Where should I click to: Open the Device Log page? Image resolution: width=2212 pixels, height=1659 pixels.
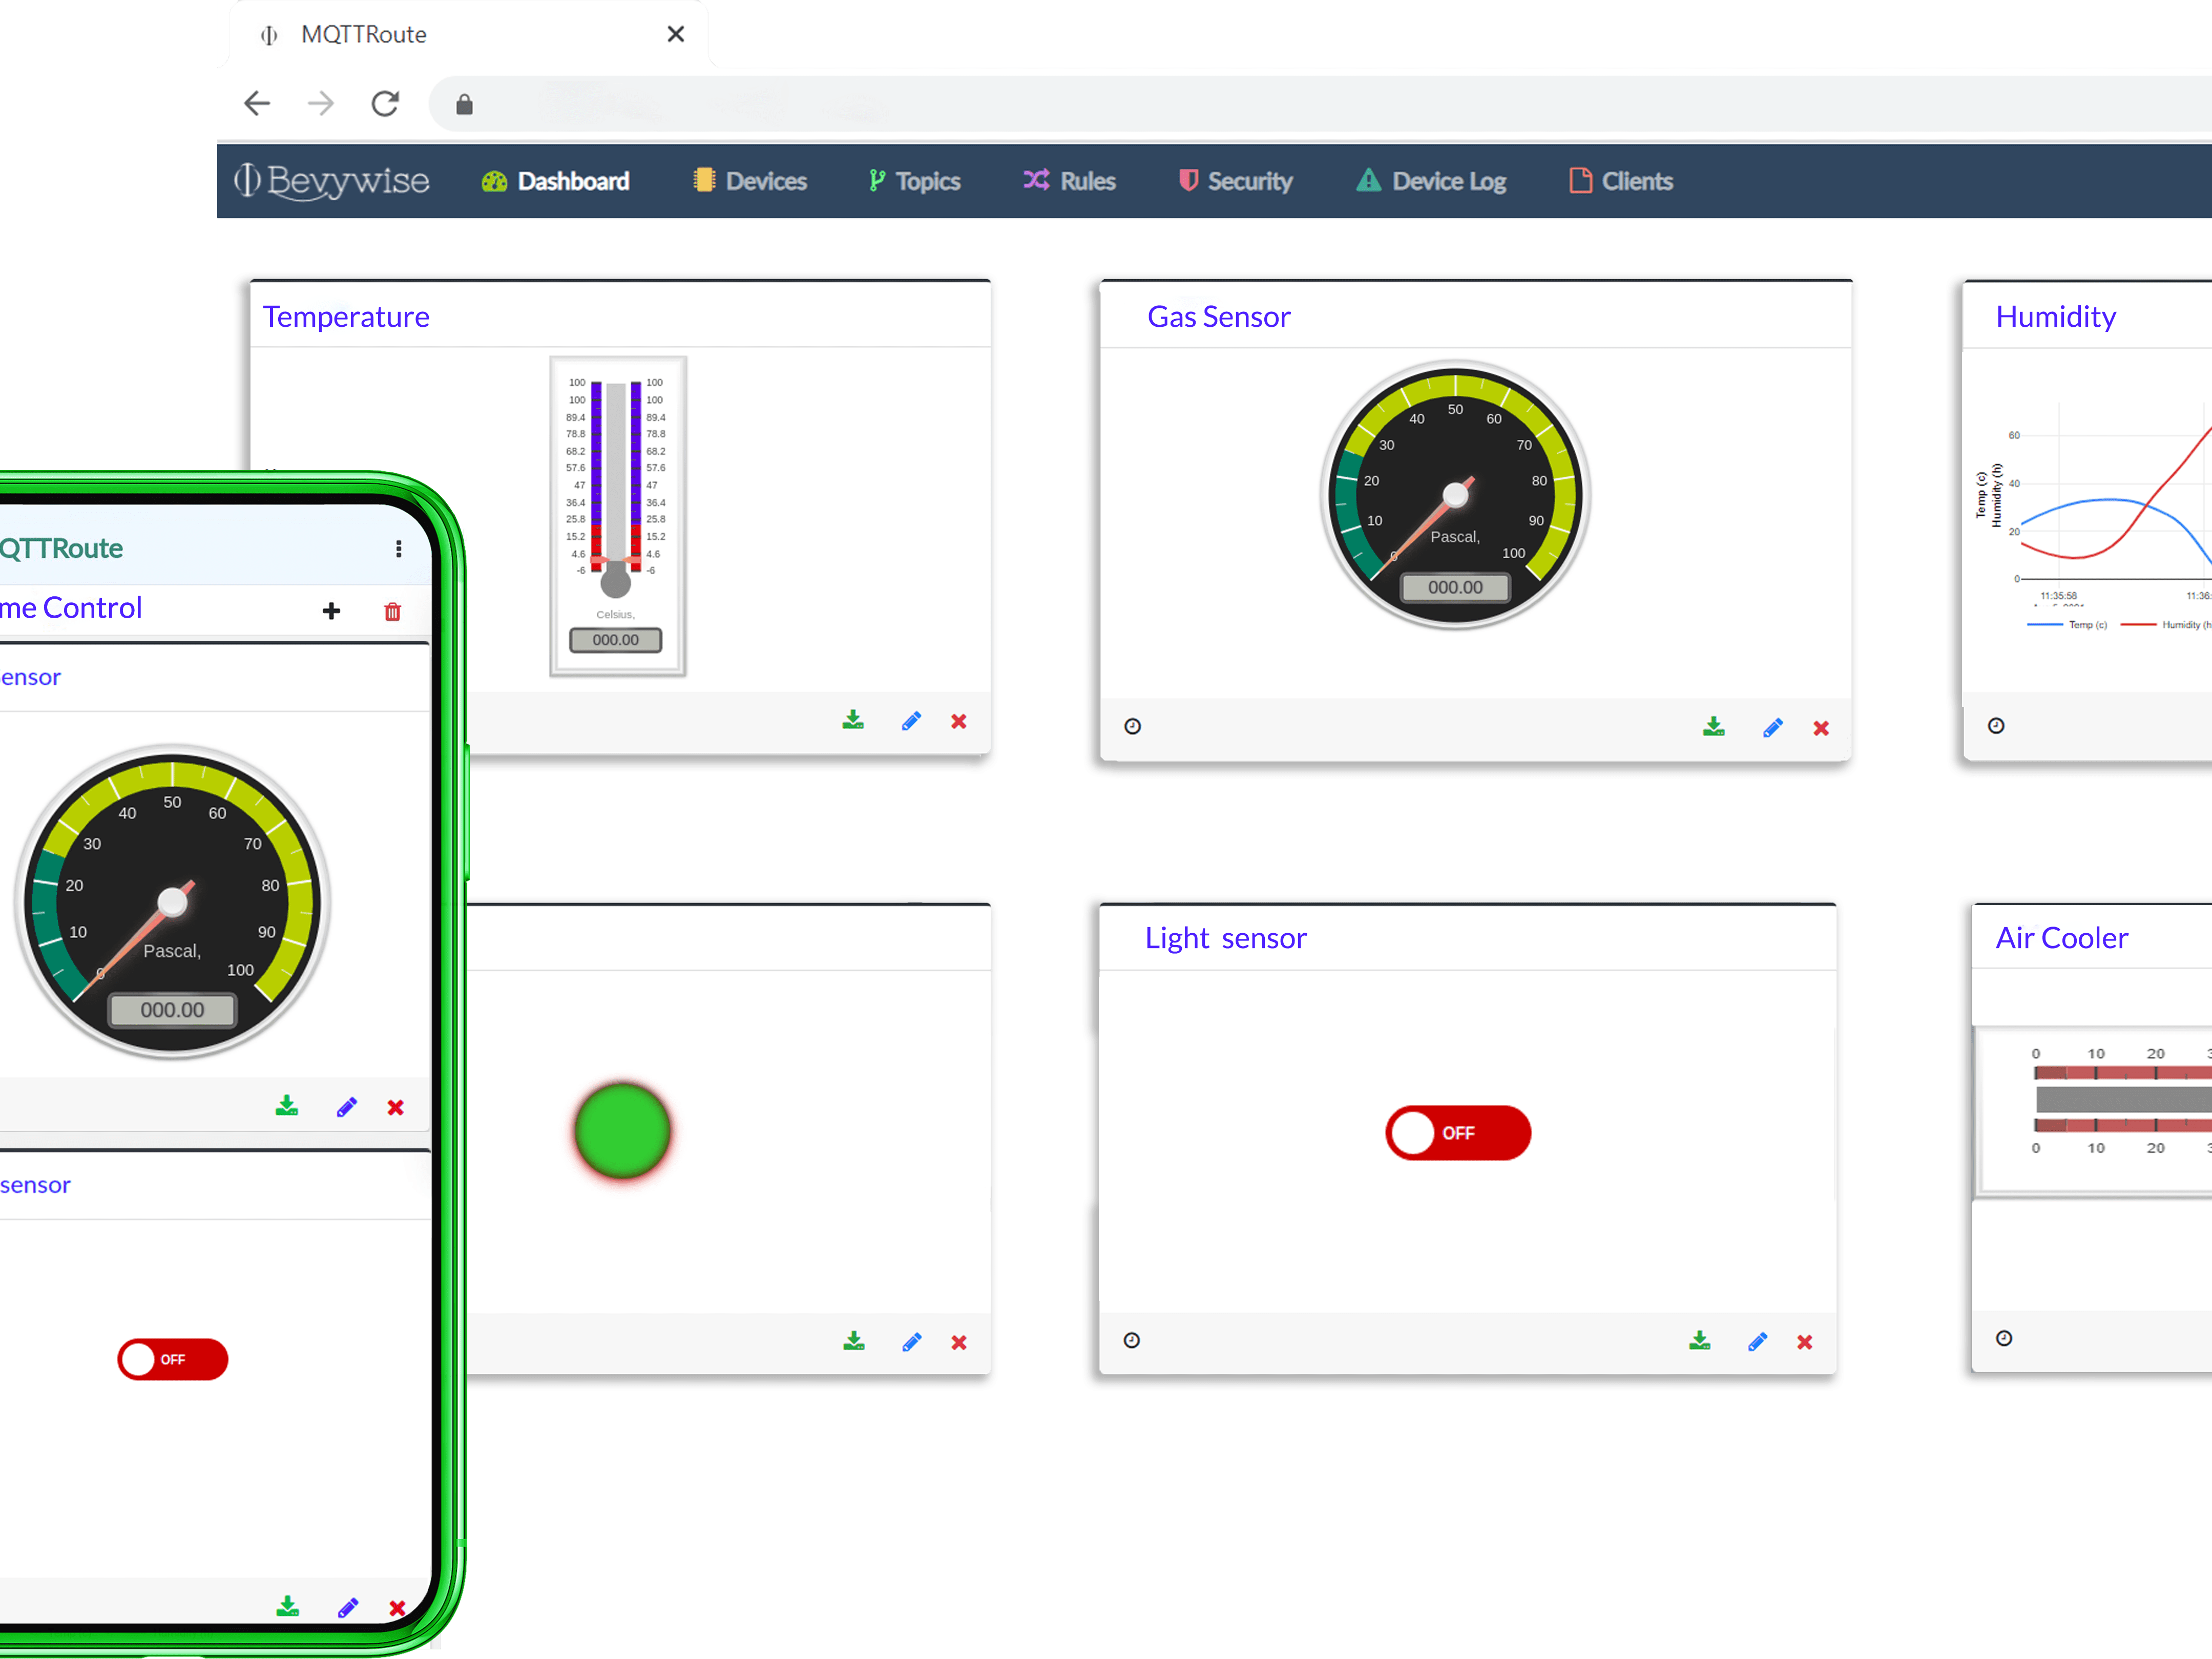[x=1429, y=181]
